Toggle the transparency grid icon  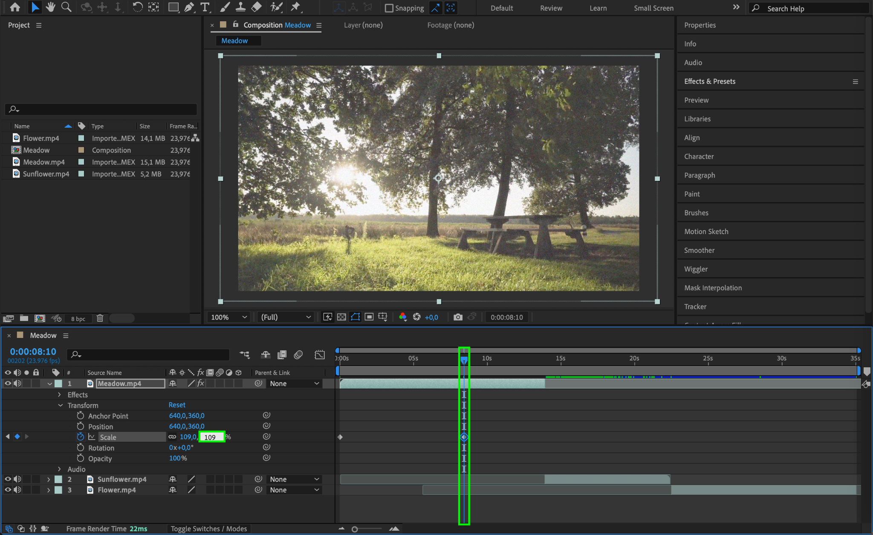(341, 317)
